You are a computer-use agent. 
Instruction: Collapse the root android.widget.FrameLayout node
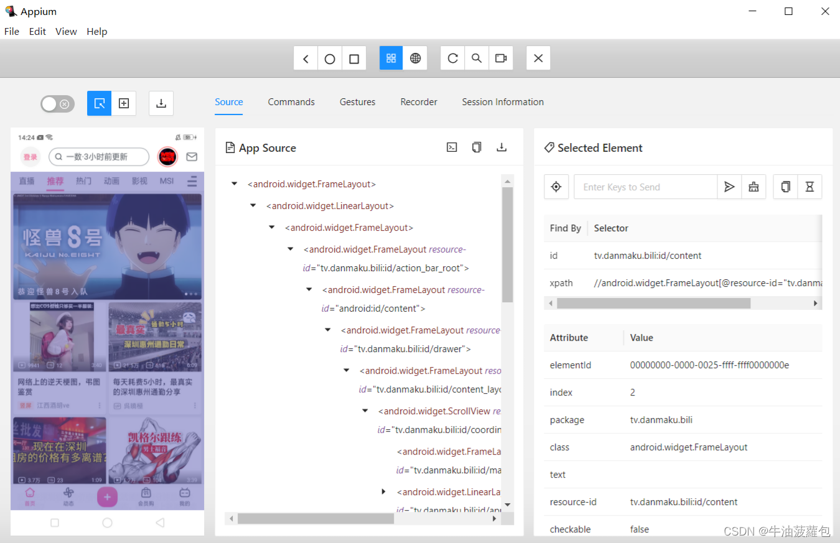click(235, 184)
